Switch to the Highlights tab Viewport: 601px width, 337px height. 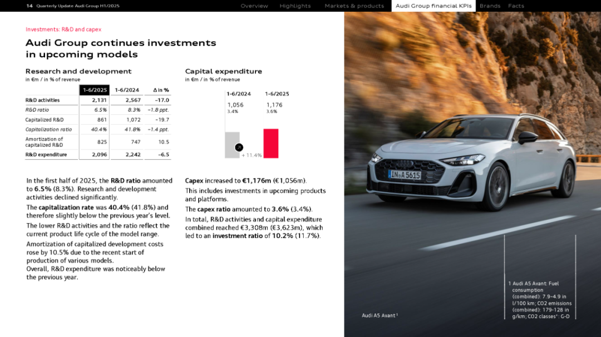[x=295, y=6]
